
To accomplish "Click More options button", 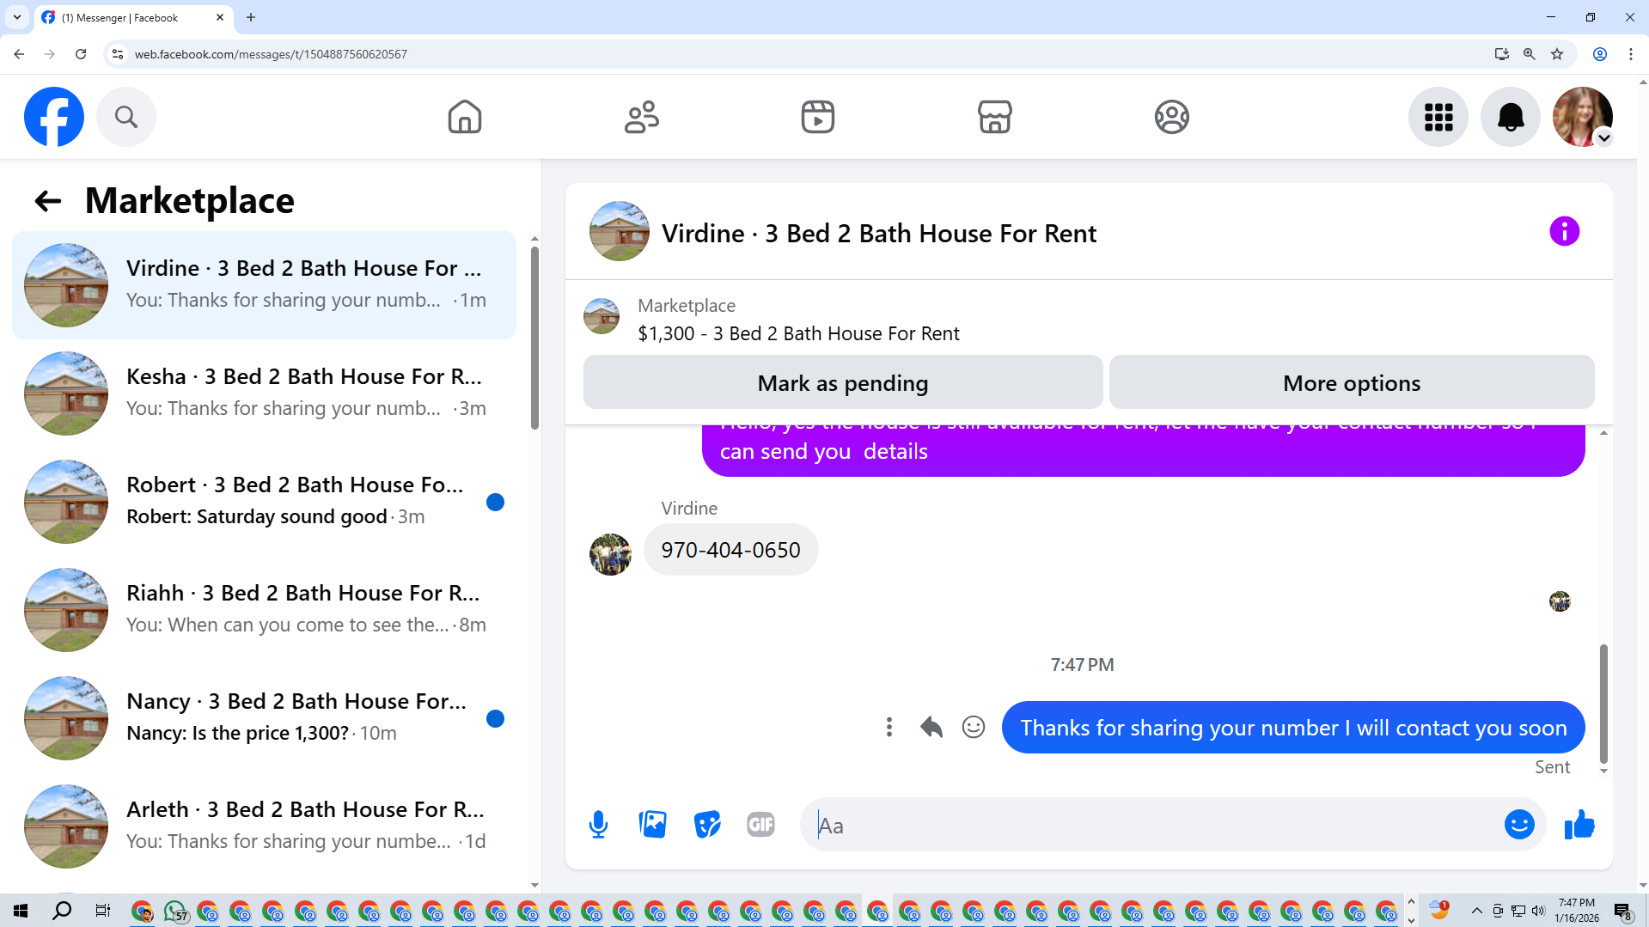I will click(1352, 382).
